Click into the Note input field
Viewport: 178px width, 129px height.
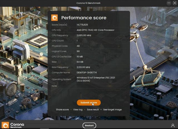101,86
